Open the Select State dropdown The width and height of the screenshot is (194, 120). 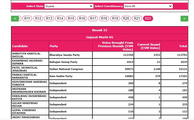pos(69,6)
